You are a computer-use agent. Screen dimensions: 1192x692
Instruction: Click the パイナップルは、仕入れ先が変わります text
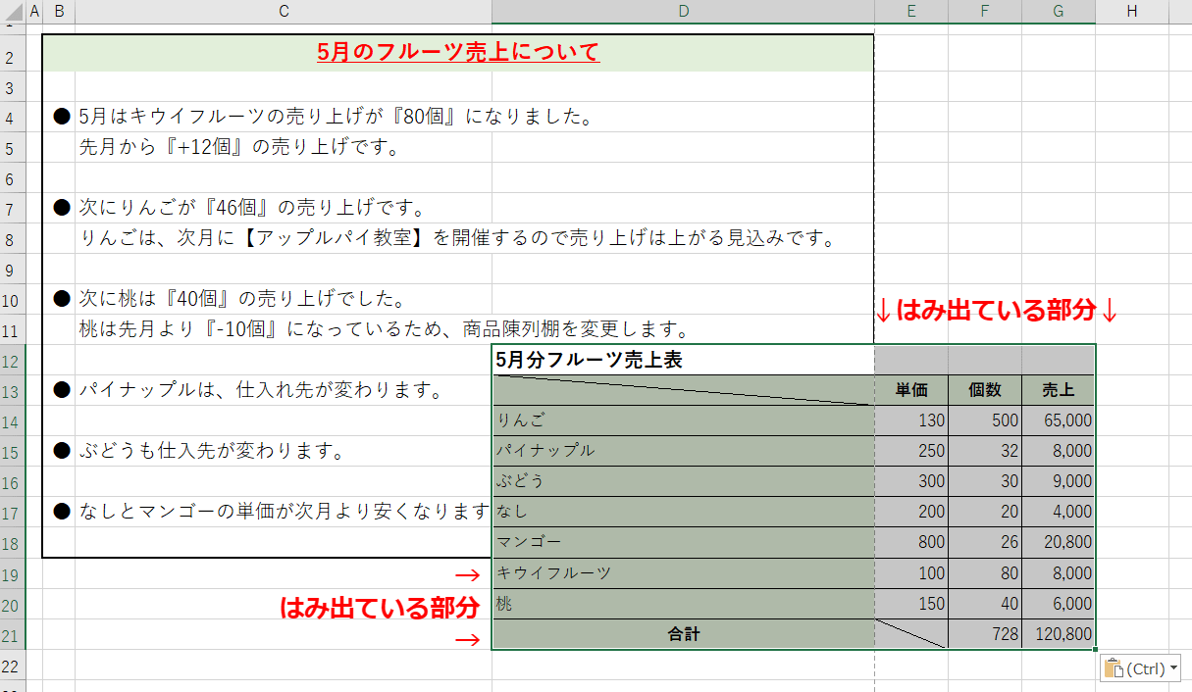click(x=261, y=391)
